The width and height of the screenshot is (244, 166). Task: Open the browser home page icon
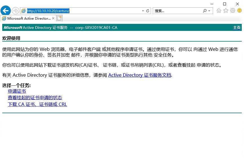(x=219, y=11)
